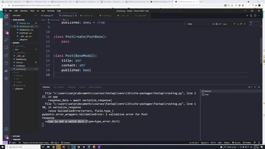
Task: Collapse the Open Editors section
Action: [x=19, y=20]
